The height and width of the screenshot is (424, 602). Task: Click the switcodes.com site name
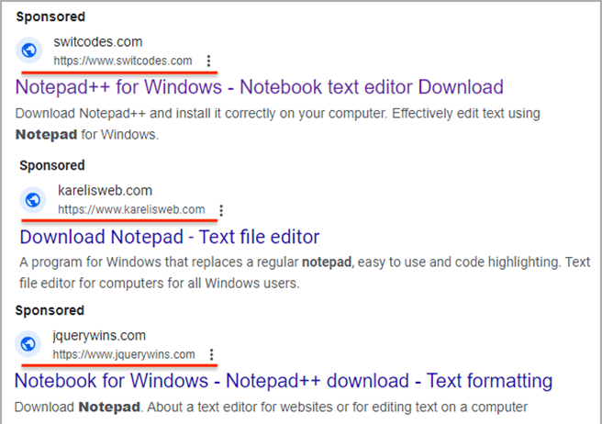click(98, 42)
